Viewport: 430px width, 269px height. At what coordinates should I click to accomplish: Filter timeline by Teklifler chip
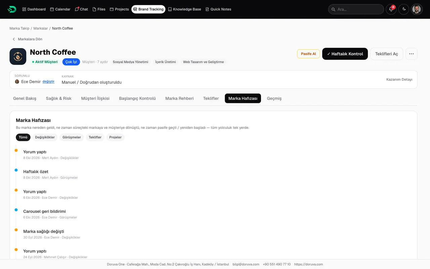[95, 137]
